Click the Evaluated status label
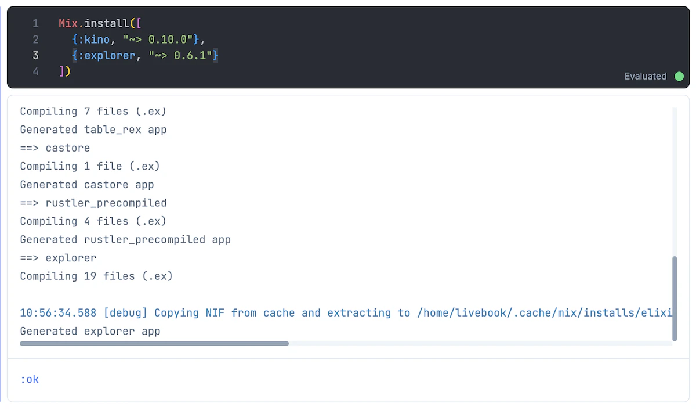 point(646,76)
